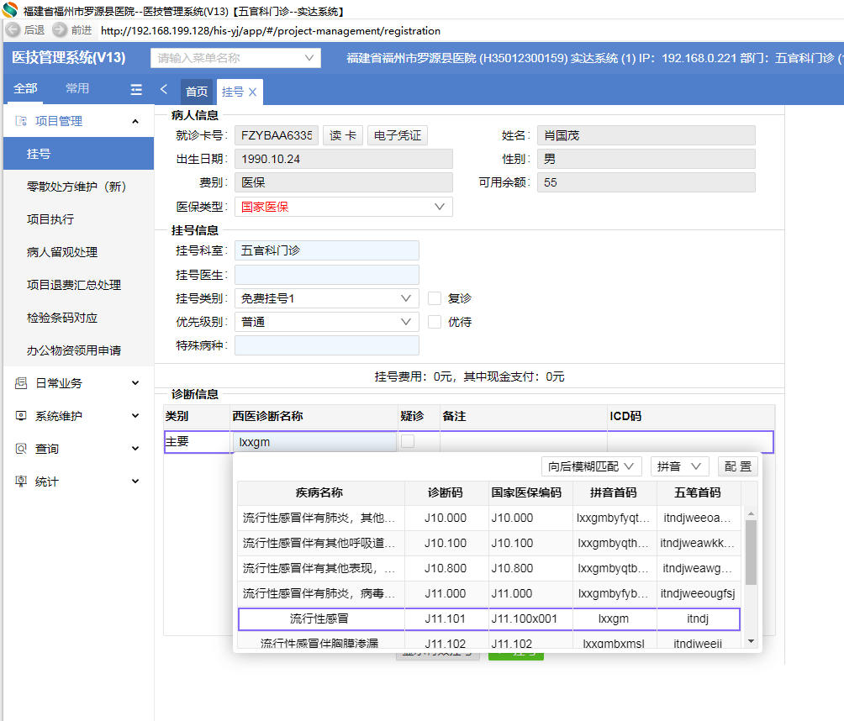Expand the 向后模糊匹配 dropdown
844x721 pixels.
pos(593,466)
